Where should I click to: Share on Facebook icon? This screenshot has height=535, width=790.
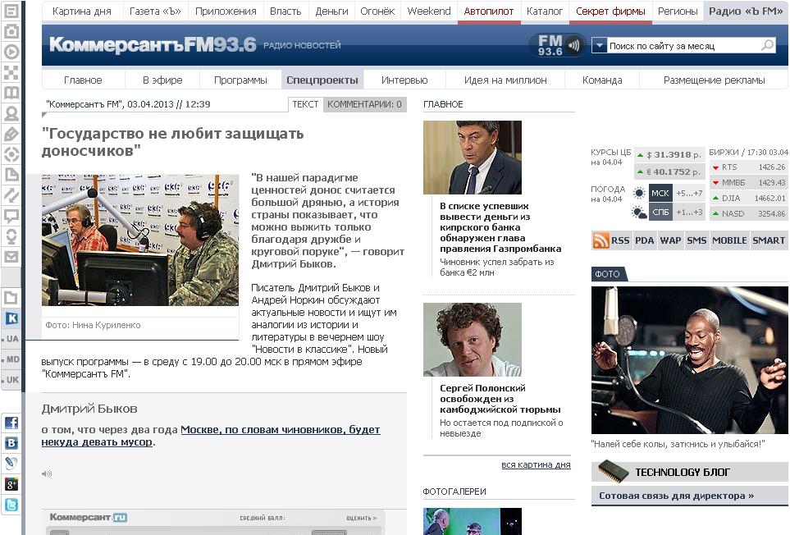click(11, 423)
